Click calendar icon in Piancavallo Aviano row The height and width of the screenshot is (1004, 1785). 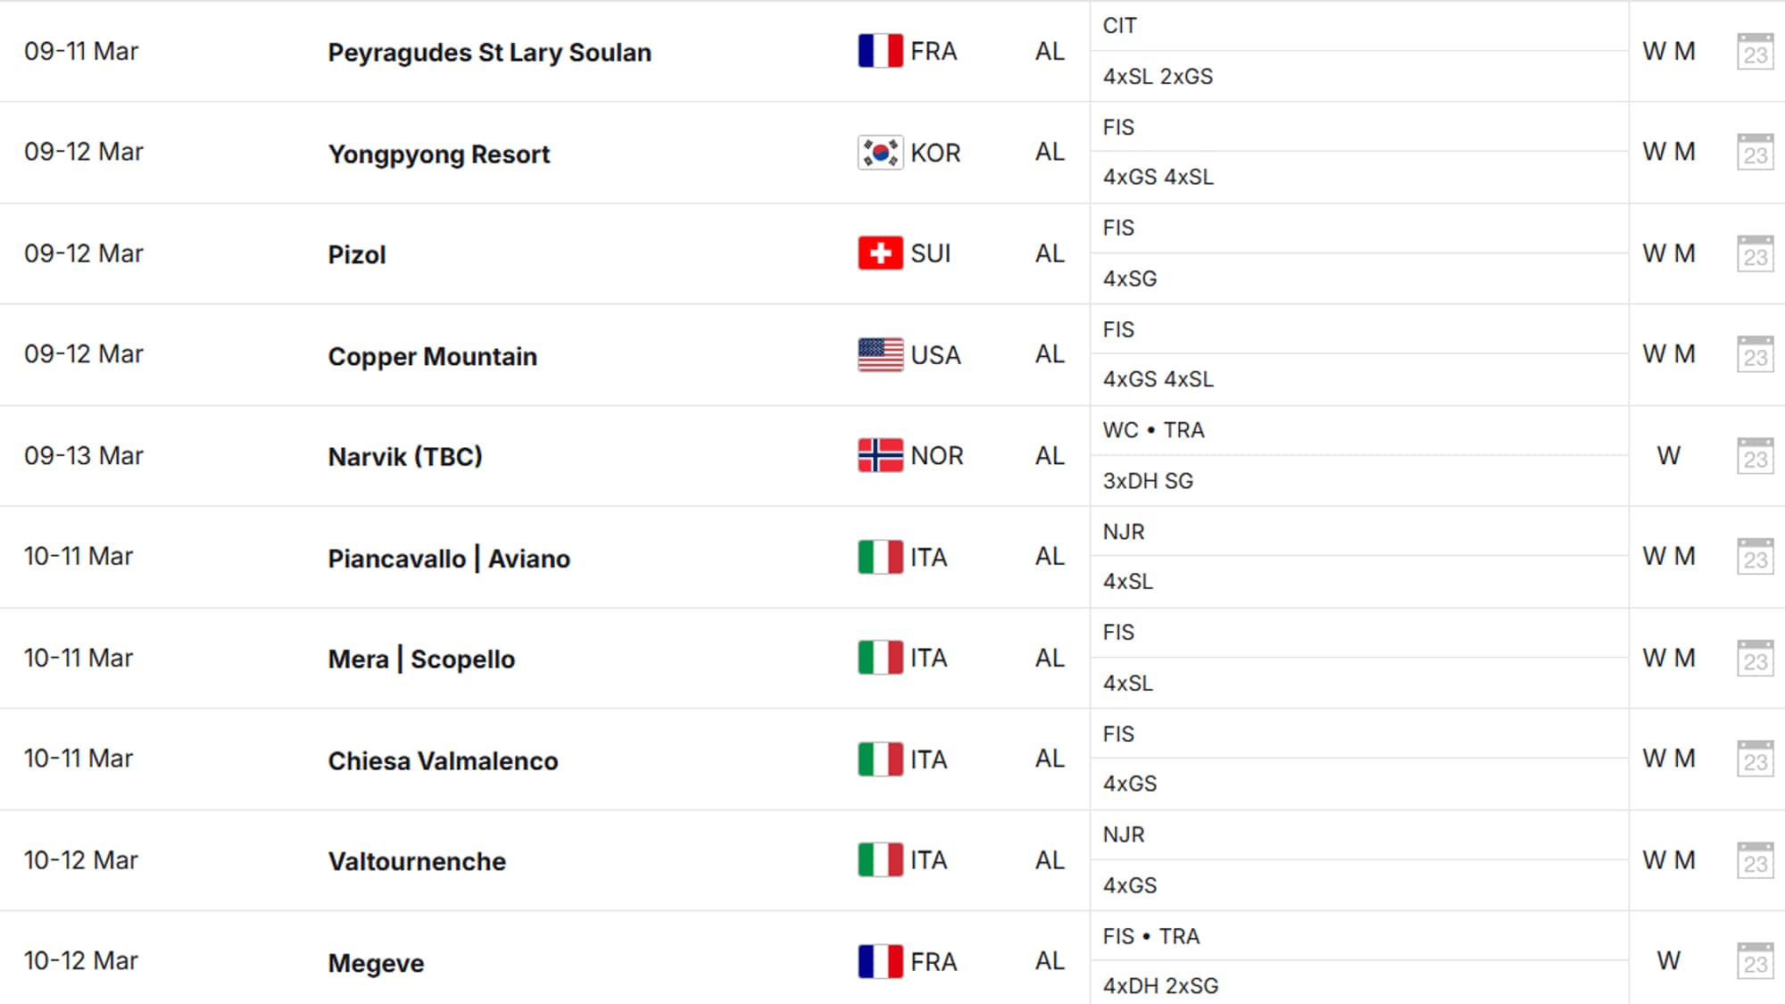1755,557
